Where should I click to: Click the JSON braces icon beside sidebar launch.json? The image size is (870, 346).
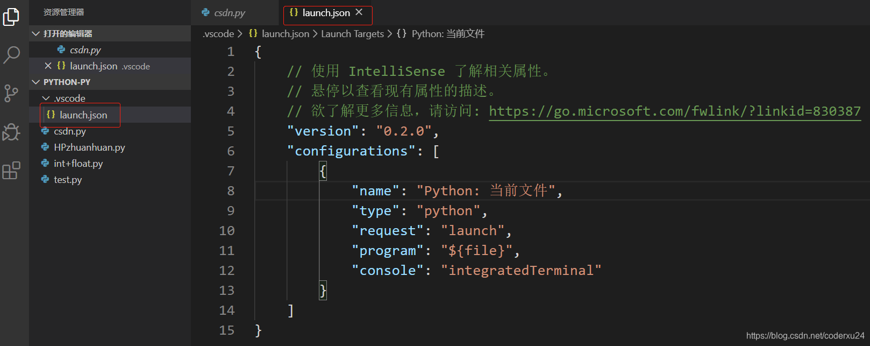click(x=51, y=115)
